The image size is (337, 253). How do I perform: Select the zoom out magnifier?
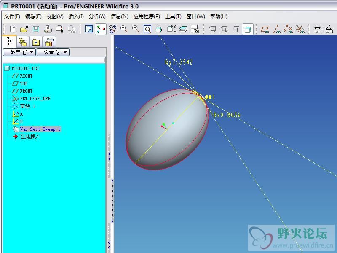[x=136, y=29]
